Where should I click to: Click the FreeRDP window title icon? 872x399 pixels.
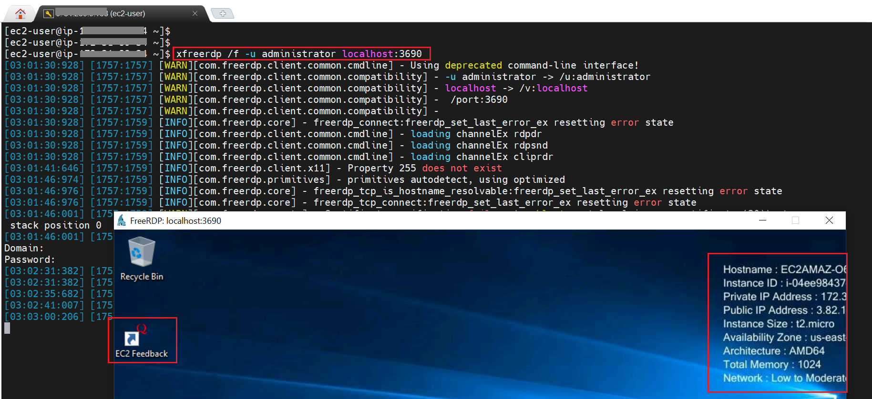point(122,220)
